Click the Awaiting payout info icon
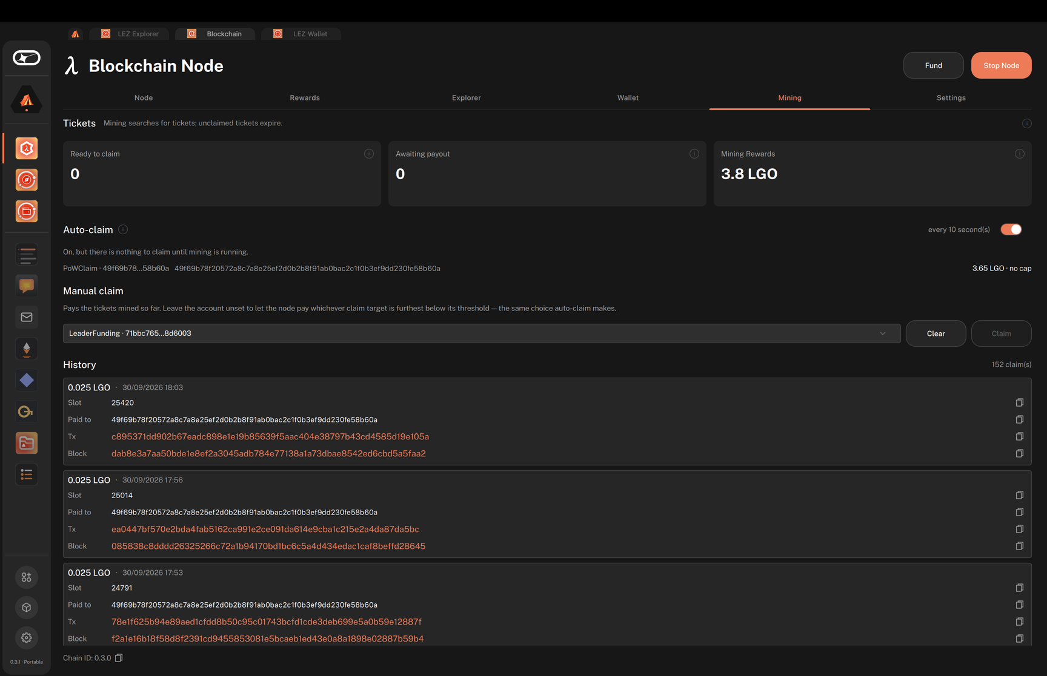The height and width of the screenshot is (676, 1047). pyautogui.click(x=694, y=154)
